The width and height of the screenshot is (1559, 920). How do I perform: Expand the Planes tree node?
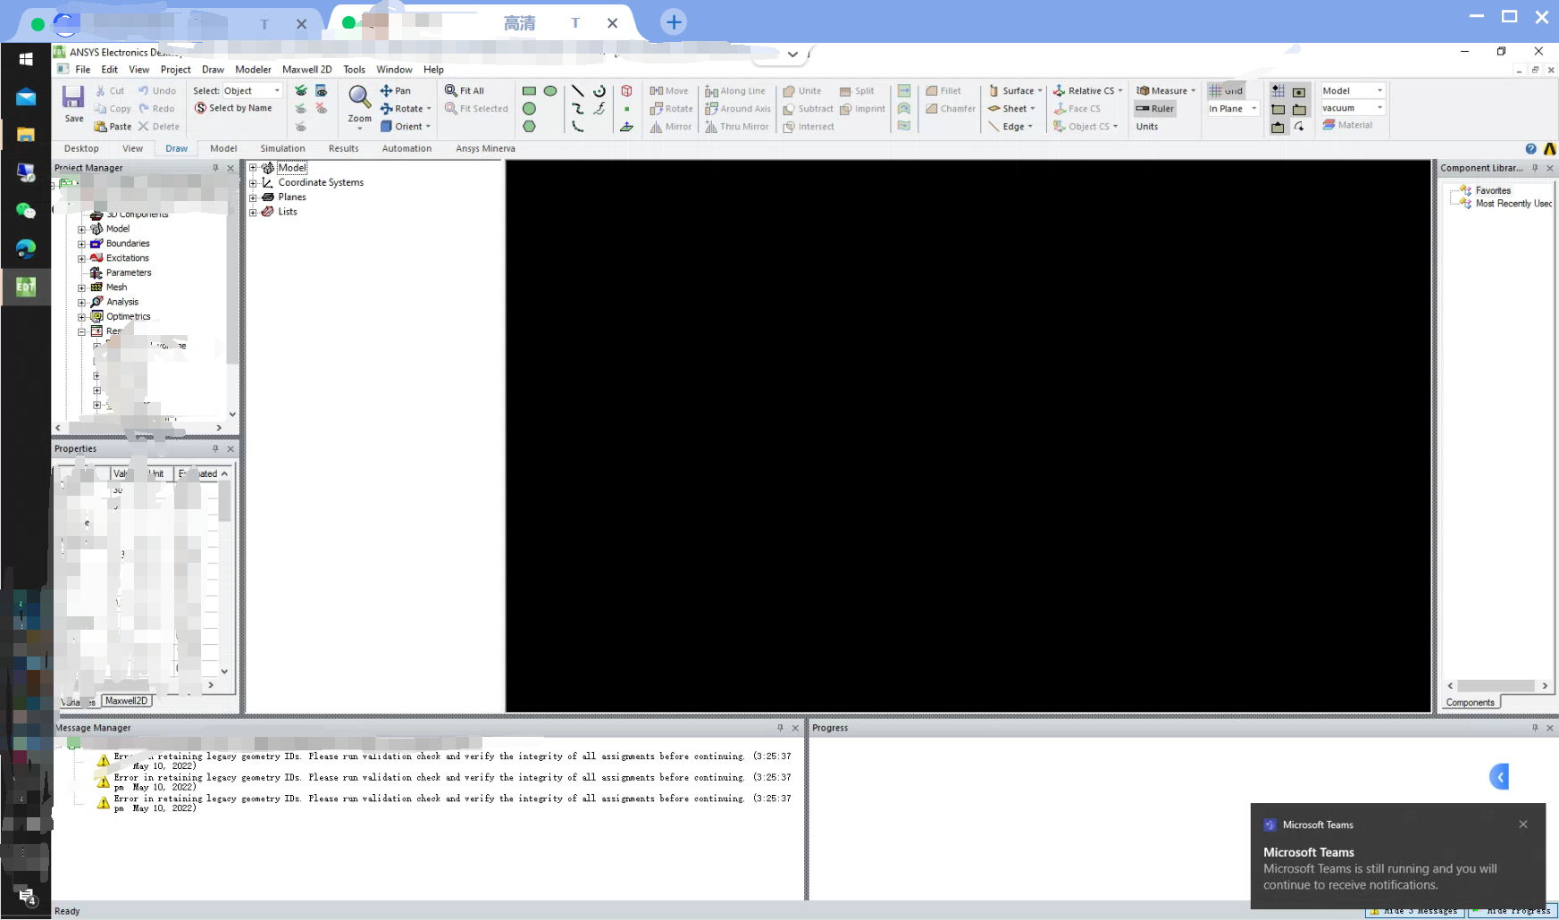(x=253, y=197)
